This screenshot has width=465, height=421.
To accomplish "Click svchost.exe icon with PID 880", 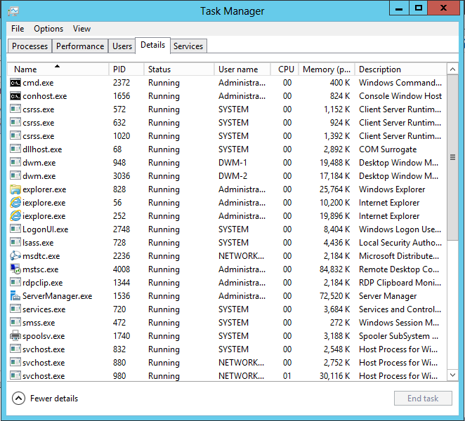I will coord(15,363).
